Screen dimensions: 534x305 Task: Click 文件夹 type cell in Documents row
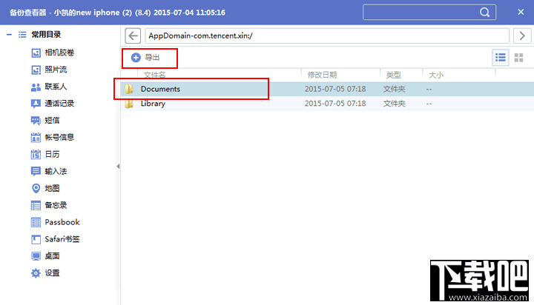pos(395,89)
